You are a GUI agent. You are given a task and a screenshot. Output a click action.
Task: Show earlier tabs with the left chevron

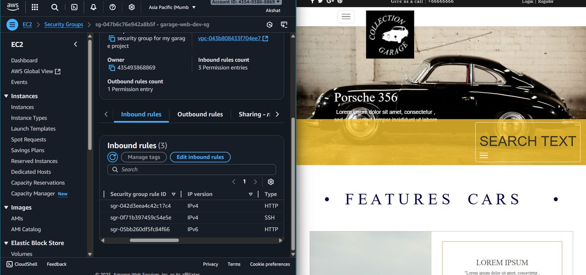(x=106, y=114)
